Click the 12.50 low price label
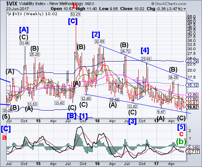The height and width of the screenshot is (167, 202). click(114, 100)
